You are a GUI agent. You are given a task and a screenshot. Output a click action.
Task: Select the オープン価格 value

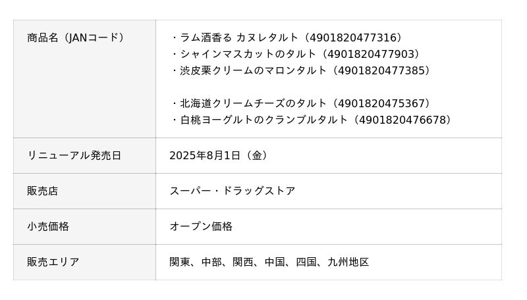(201, 226)
